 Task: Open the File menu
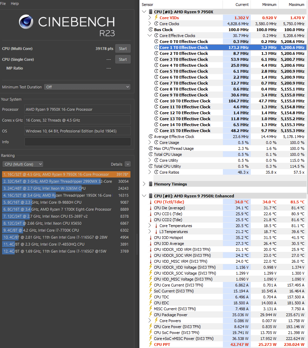coord(3,3)
